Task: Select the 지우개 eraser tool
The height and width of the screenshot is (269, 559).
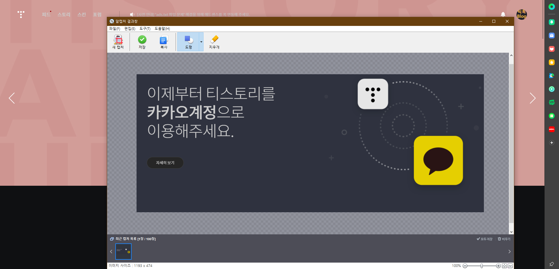Action: coord(214,42)
